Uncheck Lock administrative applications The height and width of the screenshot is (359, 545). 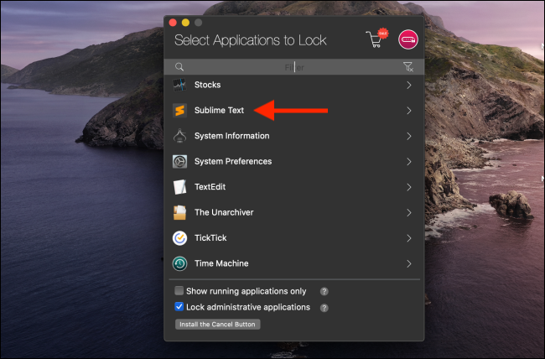point(179,307)
